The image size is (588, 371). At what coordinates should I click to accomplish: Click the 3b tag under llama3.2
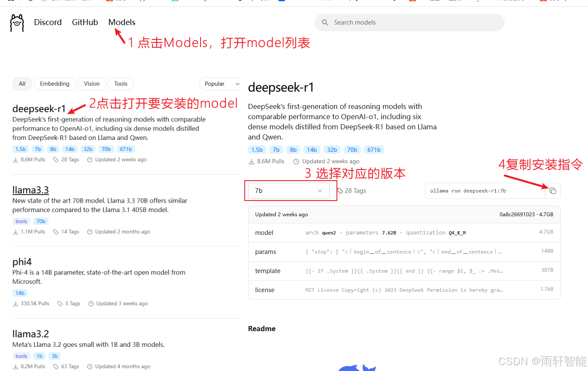[x=55, y=356]
